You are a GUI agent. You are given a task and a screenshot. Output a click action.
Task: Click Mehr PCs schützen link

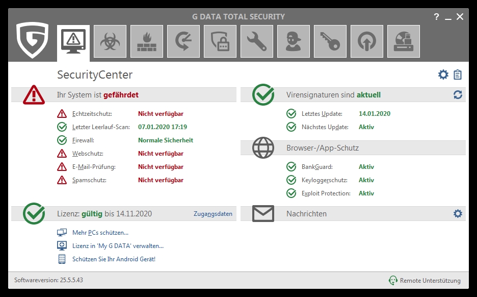100,233
